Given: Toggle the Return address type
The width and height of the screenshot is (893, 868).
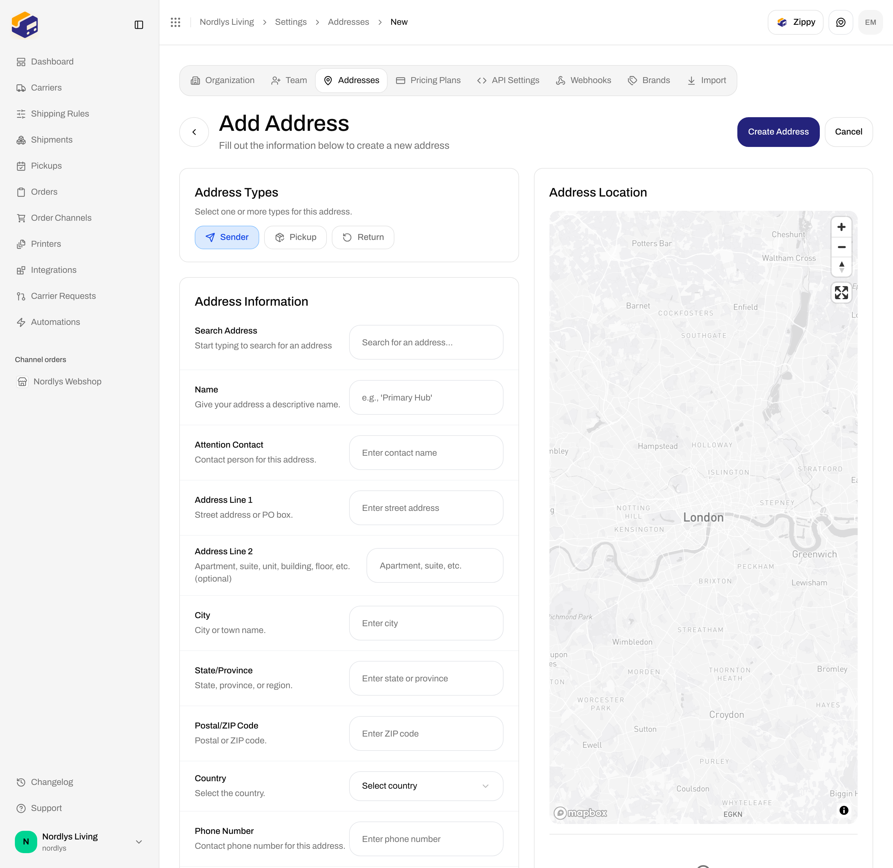Looking at the screenshot, I should (x=363, y=237).
